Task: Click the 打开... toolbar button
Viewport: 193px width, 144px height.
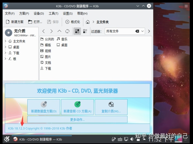Action: [x=35, y=22]
